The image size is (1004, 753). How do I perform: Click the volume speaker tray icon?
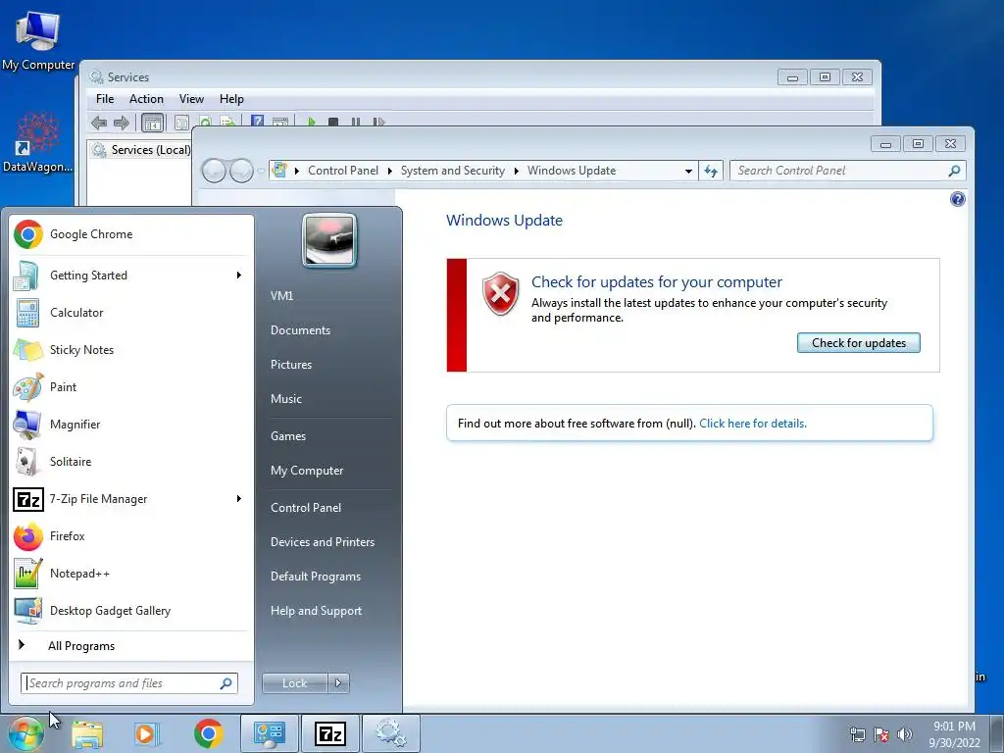[905, 734]
